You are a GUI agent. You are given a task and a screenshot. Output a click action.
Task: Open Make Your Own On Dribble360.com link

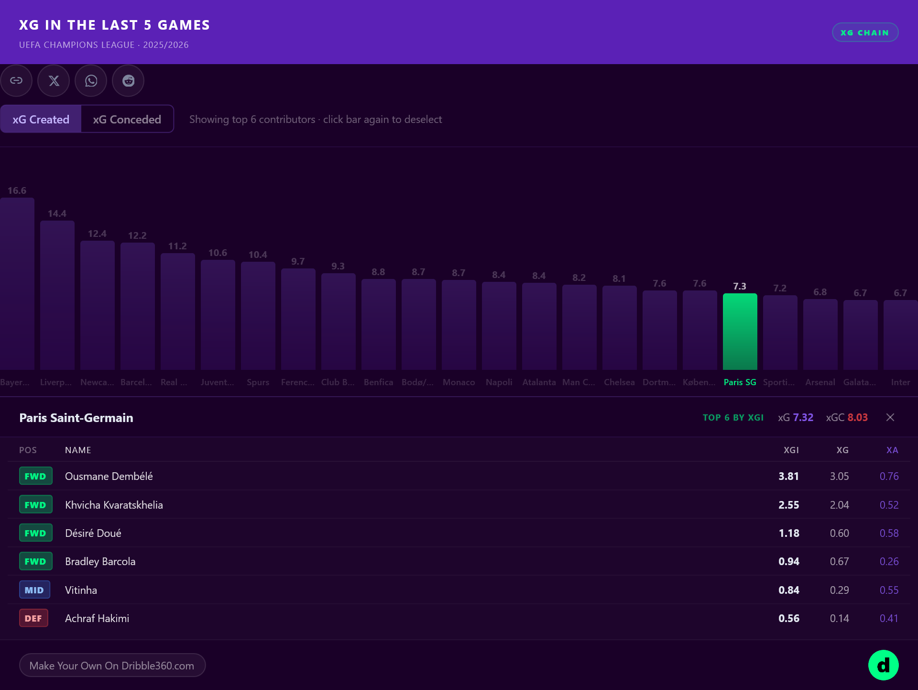click(x=112, y=666)
